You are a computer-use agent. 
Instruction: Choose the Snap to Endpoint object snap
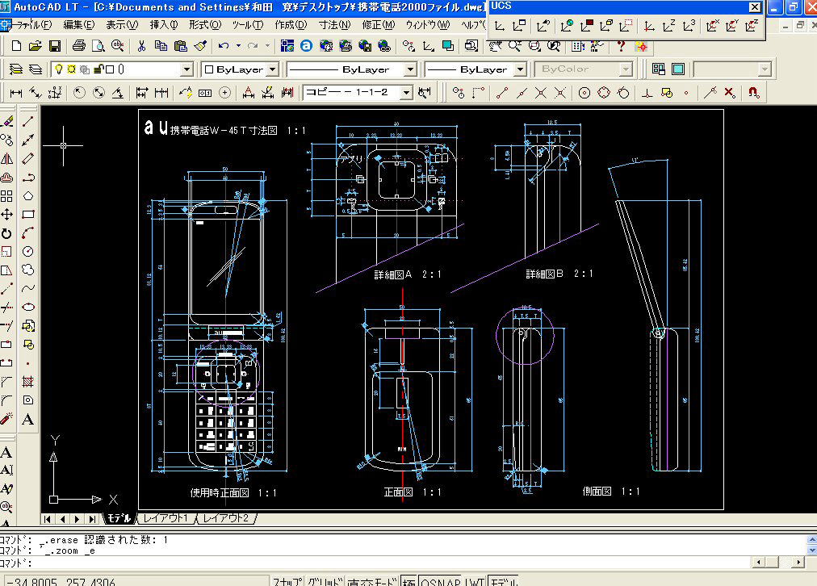[x=502, y=93]
